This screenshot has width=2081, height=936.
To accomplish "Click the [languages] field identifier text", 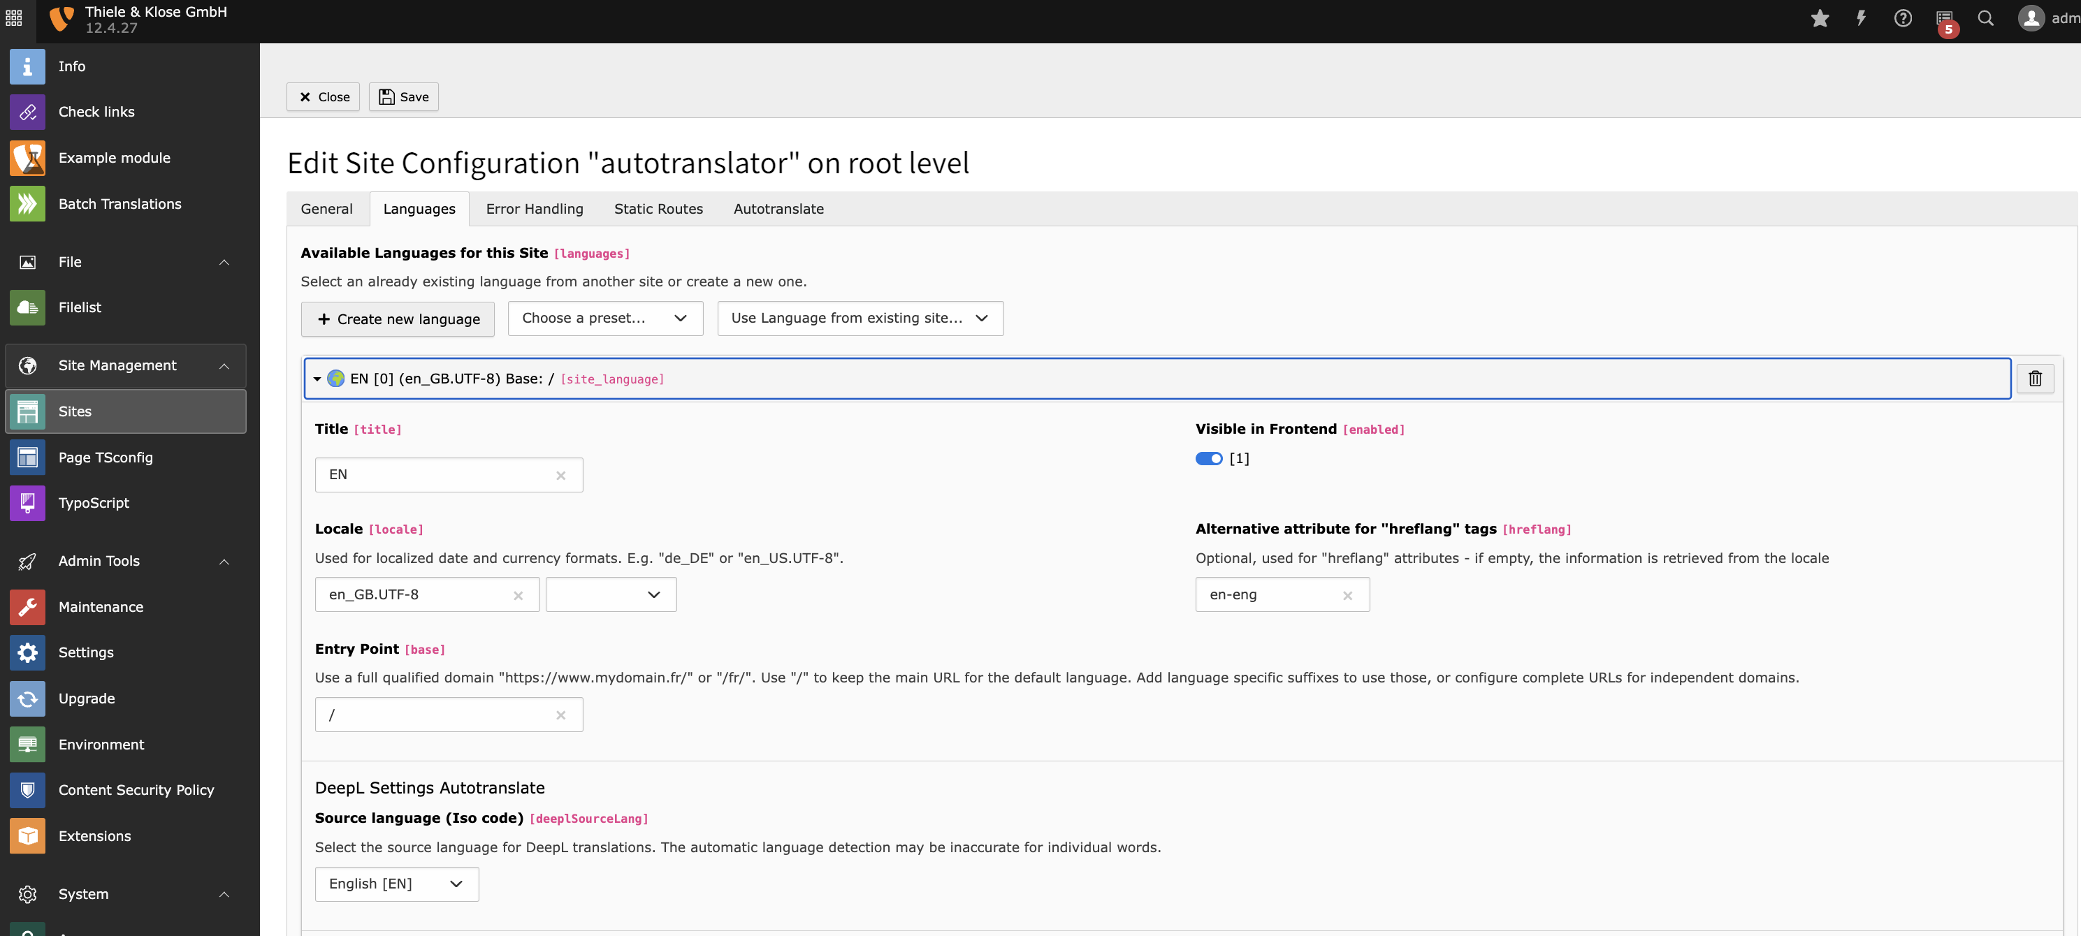I will coord(591,254).
